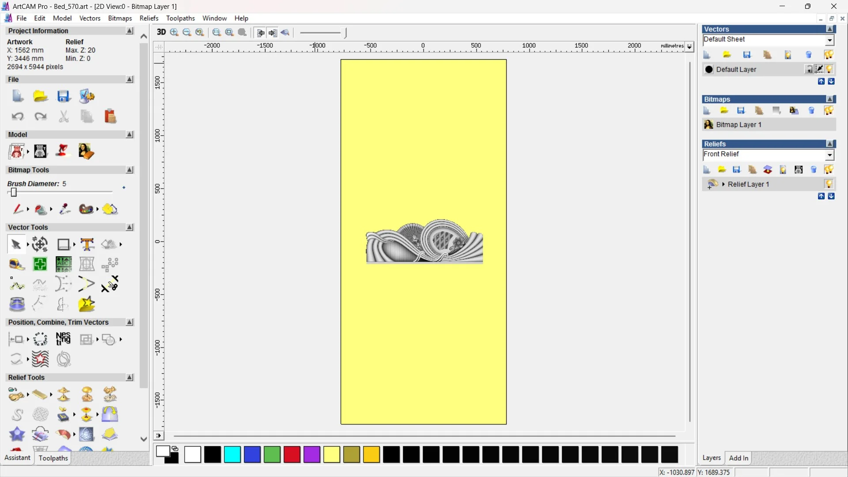The height and width of the screenshot is (477, 848).
Task: Click the Create Text vector tool
Action: click(x=87, y=244)
